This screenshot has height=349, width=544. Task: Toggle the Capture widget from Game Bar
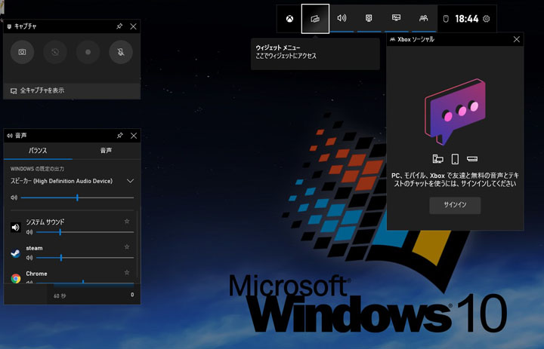click(369, 19)
